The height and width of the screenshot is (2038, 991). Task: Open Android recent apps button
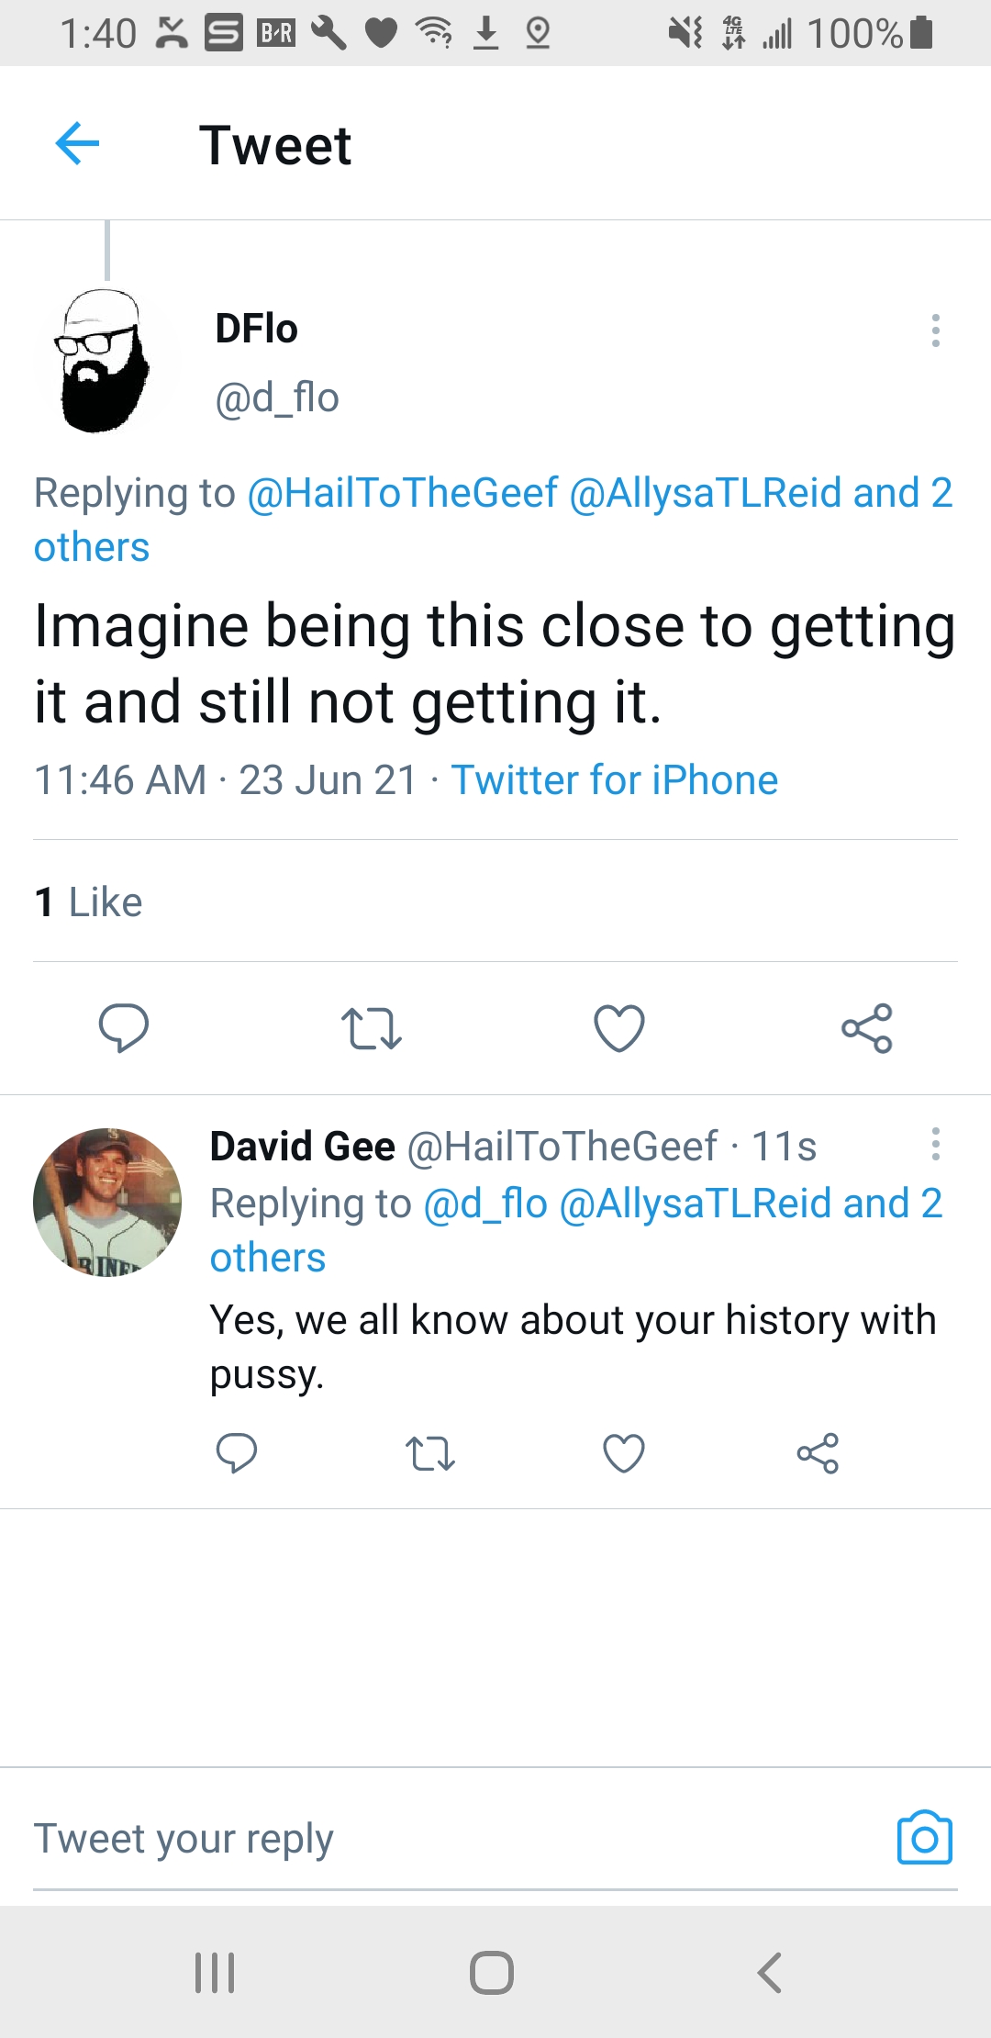(215, 1972)
